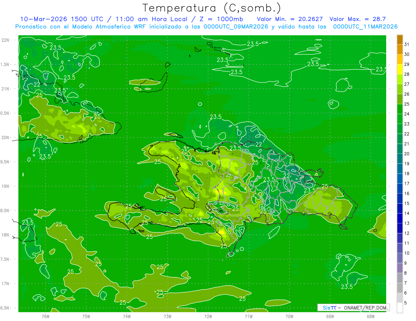
Task: Click the 75W longitude axis label
Action: pyautogui.click(x=86, y=316)
